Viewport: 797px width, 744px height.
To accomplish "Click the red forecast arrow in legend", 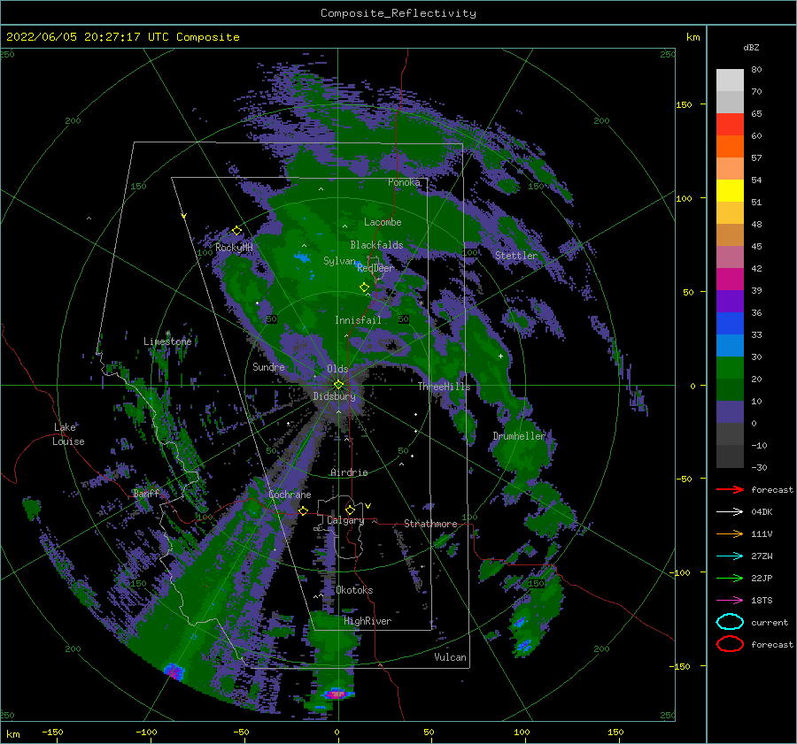I will [730, 489].
